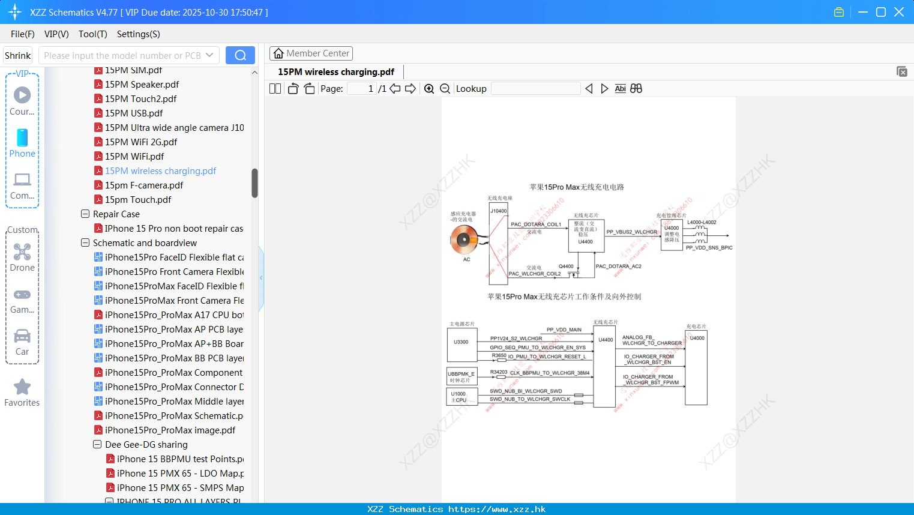Open 15pm F-camera.pdf
The image size is (914, 515).
[139, 185]
